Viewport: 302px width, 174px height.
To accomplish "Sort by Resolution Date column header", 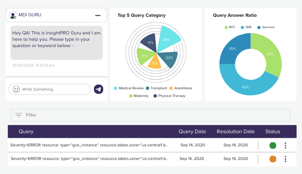I will point(236,131).
